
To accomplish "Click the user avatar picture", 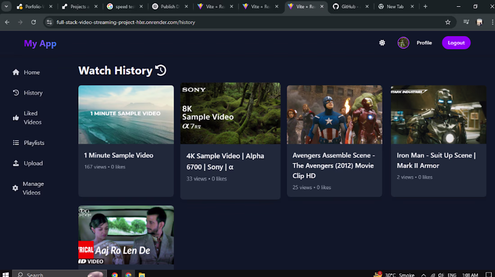I will pos(403,43).
